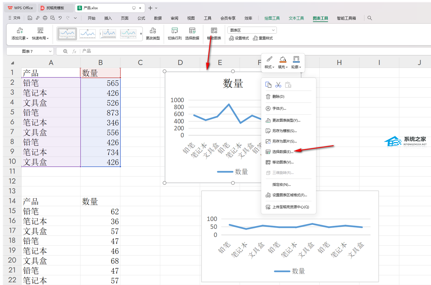Screen dimensions: 431x285
Task: Open the Add Element (添加元素) dropdown
Action: [x=20, y=34]
